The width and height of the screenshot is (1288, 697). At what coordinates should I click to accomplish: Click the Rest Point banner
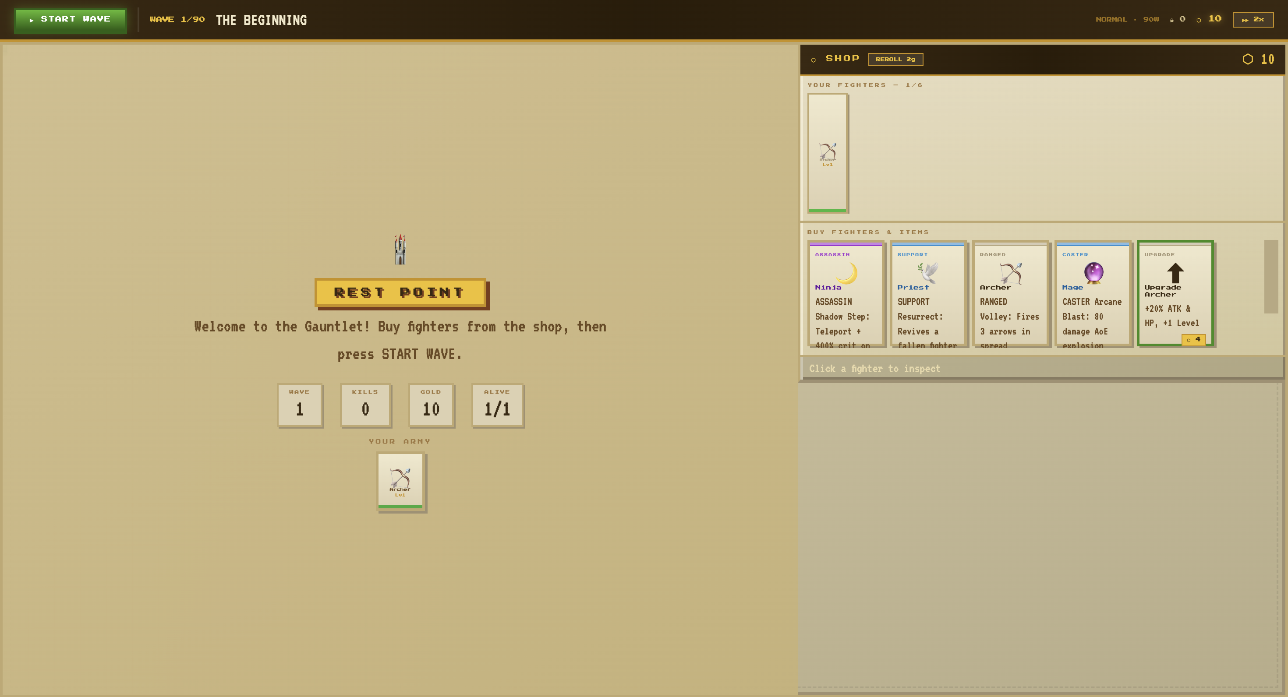pyautogui.click(x=400, y=292)
